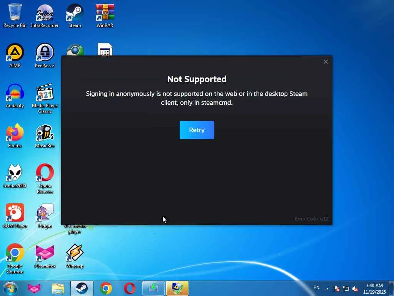Viewport: 394px width, 296px height.
Task: Select the Recycle Bin desktop icon
Action: pos(15,15)
